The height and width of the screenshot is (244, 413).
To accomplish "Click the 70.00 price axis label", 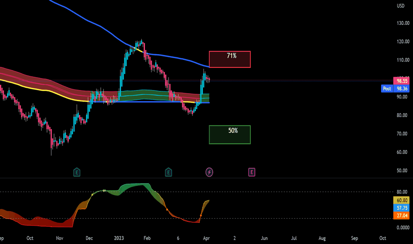I will pos(402,134).
